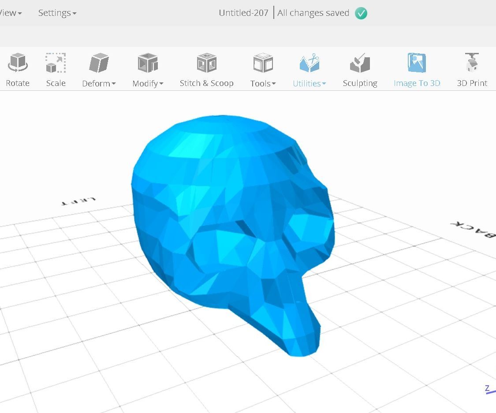496x413 pixels.
Task: Select the Scale tool
Action: [x=56, y=68]
